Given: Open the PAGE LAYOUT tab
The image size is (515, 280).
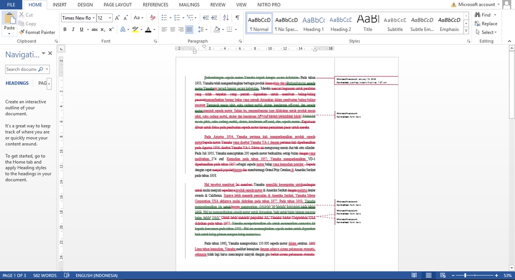Looking at the screenshot, I should tap(117, 5).
